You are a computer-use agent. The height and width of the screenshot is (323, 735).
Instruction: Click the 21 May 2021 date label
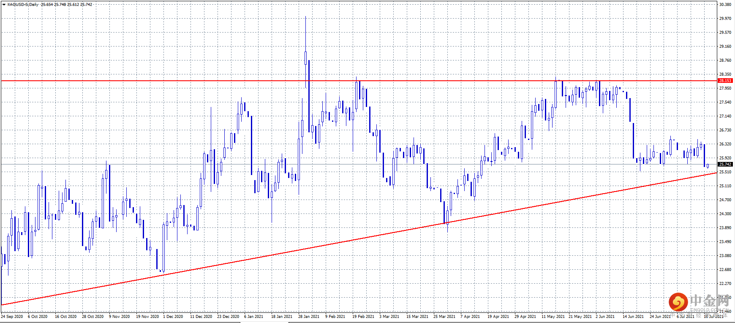point(580,317)
